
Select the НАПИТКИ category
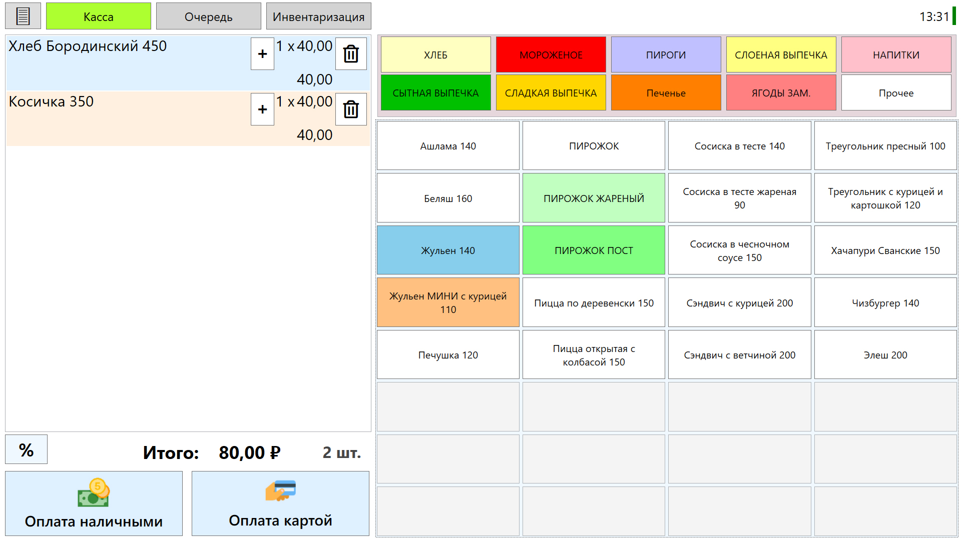pyautogui.click(x=896, y=54)
